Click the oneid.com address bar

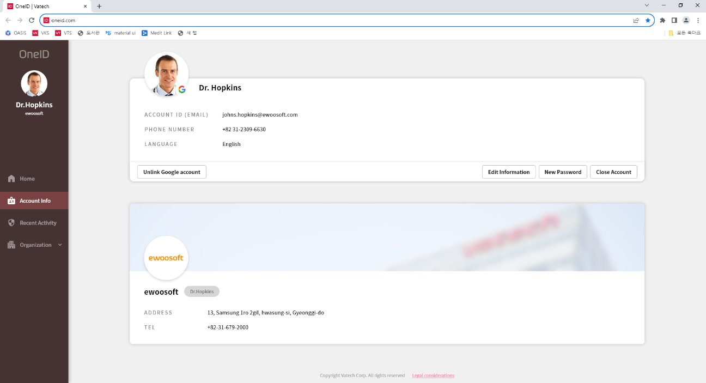click(x=346, y=20)
